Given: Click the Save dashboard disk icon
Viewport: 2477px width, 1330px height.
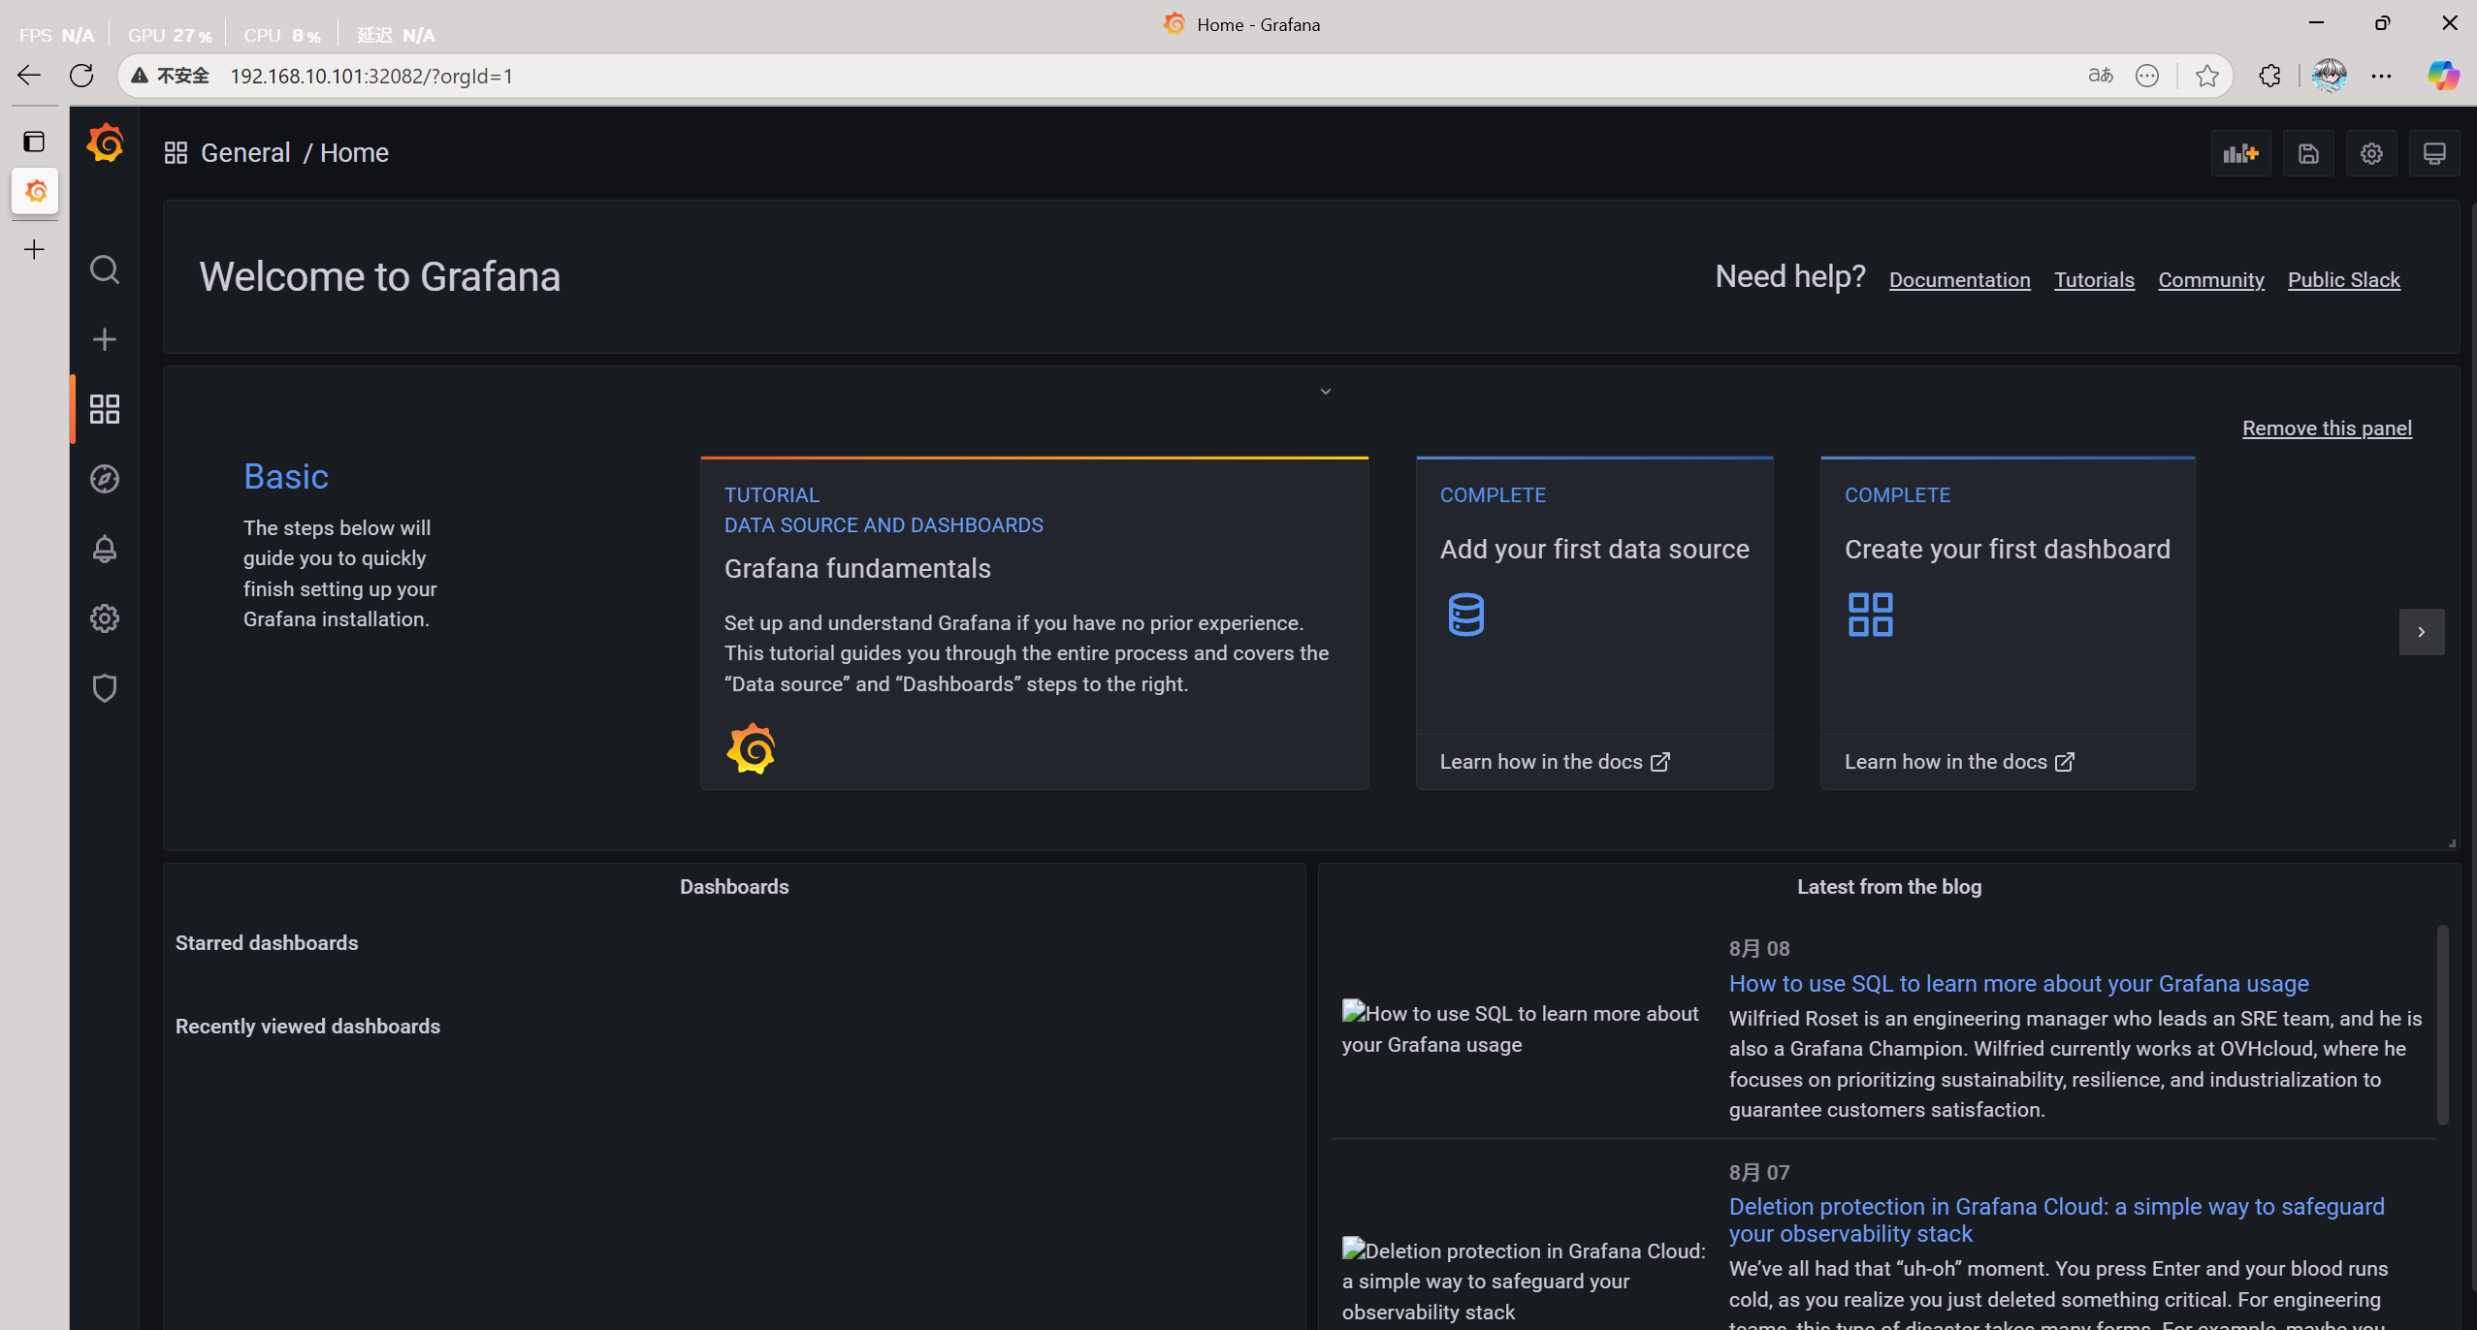Looking at the screenshot, I should 2308,153.
